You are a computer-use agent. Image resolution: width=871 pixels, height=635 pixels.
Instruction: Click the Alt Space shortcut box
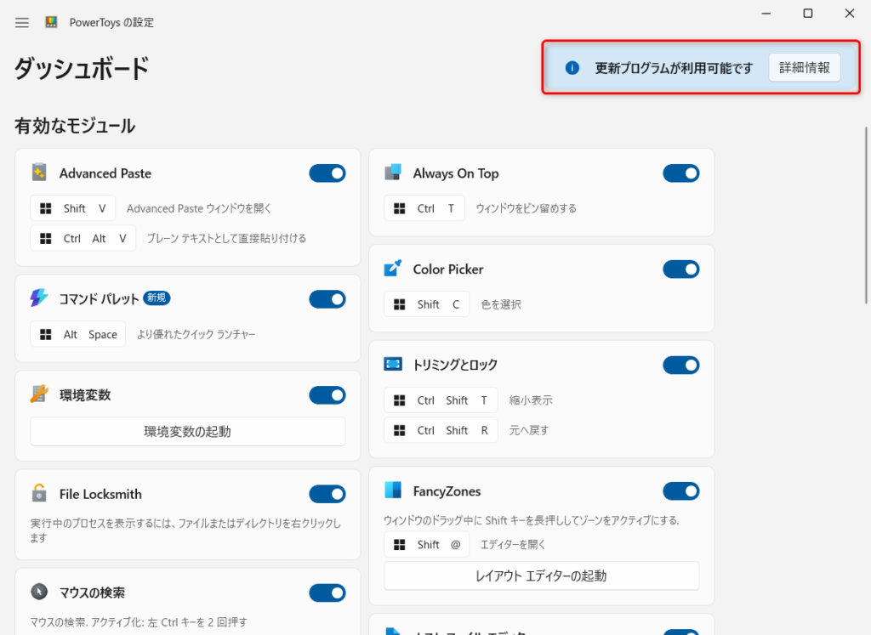pos(77,334)
